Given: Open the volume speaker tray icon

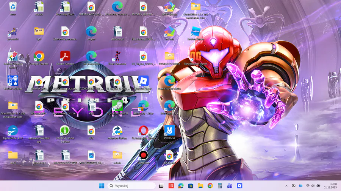Looking at the screenshot, I should (313, 186).
